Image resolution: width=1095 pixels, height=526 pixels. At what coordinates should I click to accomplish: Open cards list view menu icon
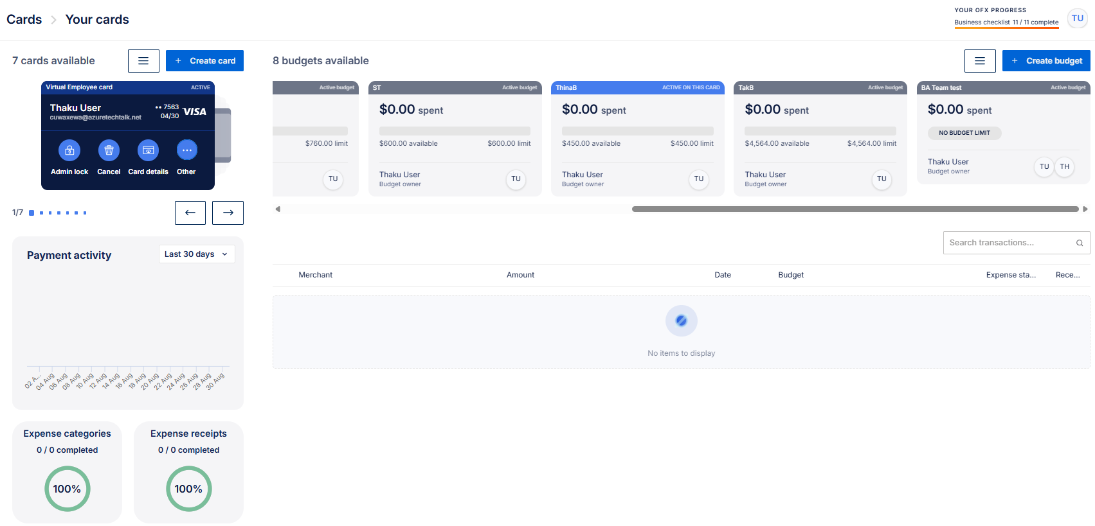click(143, 61)
